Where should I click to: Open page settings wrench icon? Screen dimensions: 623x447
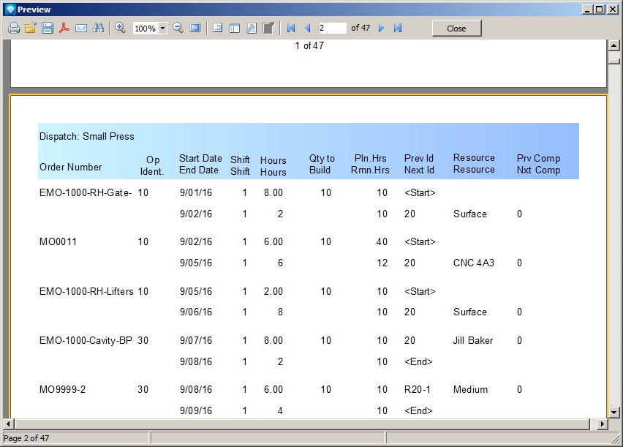251,28
